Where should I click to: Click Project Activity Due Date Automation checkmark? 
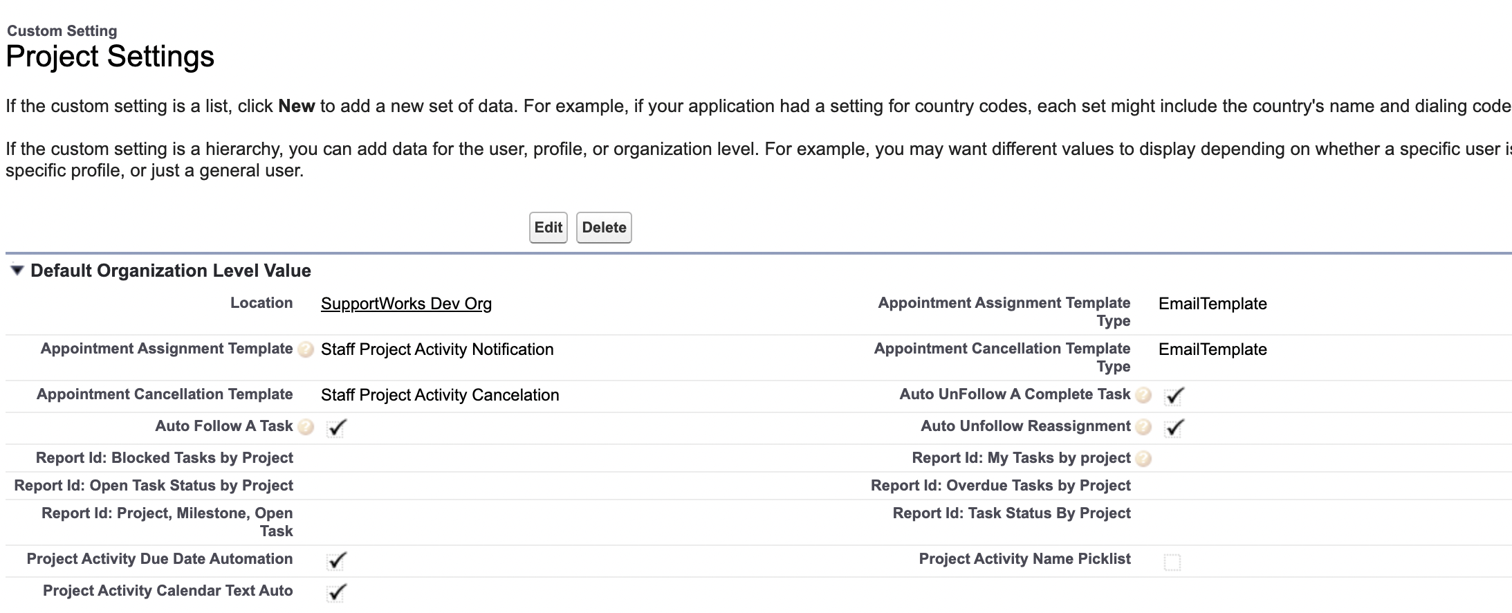coord(336,560)
